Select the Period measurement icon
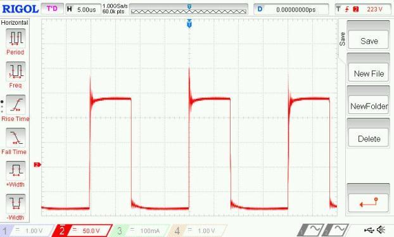This screenshot has height=237, width=394. pyautogui.click(x=15, y=39)
